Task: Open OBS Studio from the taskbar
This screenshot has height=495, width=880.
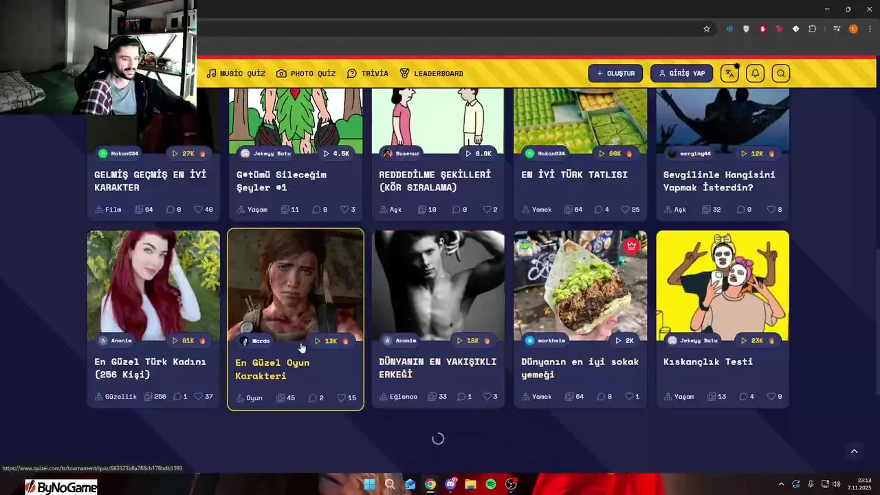Action: (x=511, y=484)
